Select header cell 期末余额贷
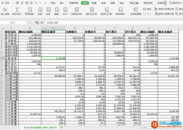183x130 pixels. point(168,32)
